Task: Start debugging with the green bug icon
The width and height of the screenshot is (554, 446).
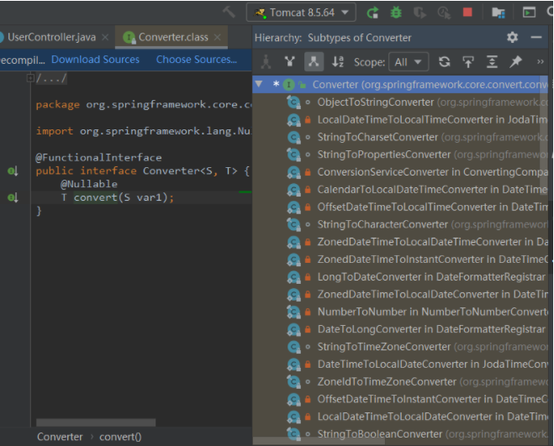Action: [x=396, y=13]
